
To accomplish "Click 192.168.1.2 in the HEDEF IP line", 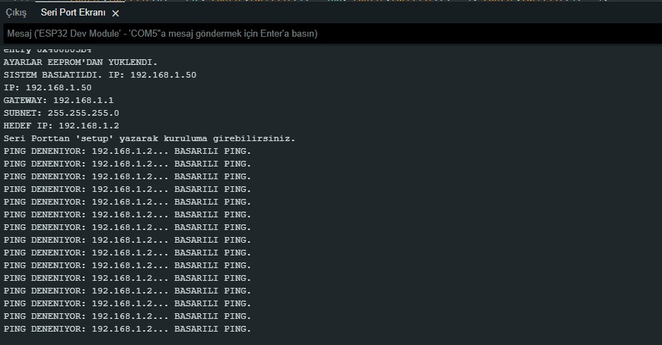I will click(88, 126).
